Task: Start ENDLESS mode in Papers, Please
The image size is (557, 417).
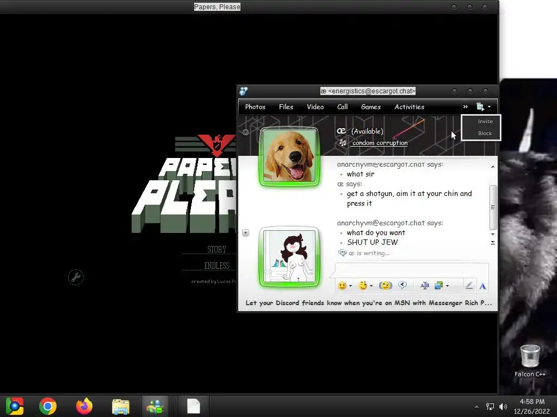Action: 216,266
